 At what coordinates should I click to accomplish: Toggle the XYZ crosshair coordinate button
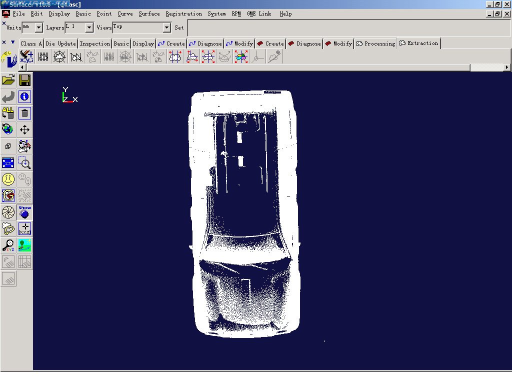point(24,228)
